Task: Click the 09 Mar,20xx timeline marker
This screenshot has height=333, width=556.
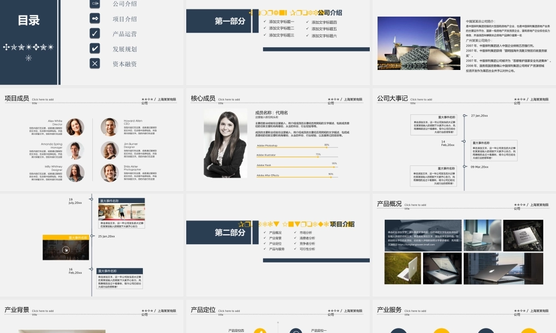Action: pyautogui.click(x=464, y=167)
